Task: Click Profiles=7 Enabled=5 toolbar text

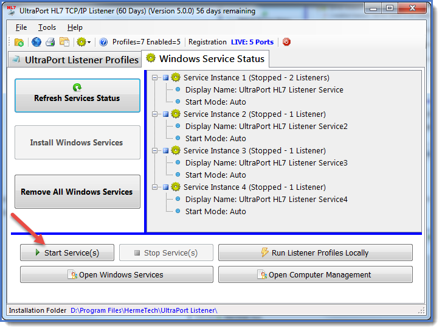Action: pyautogui.click(x=147, y=42)
